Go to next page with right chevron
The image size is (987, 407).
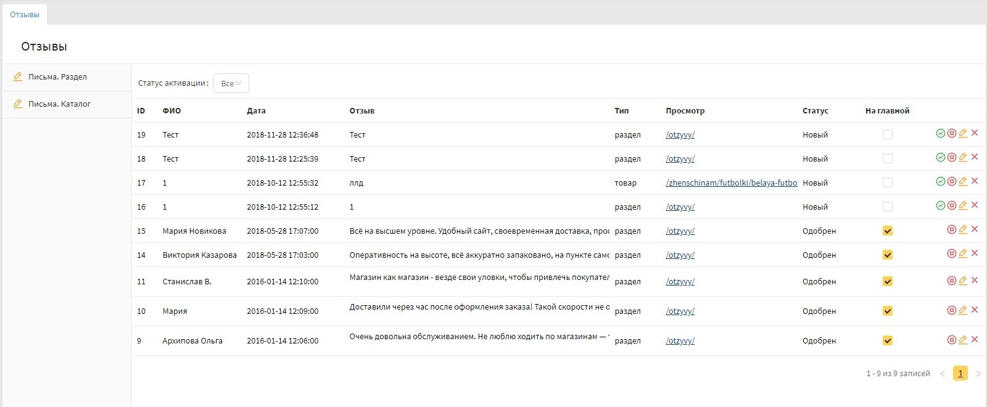pyautogui.click(x=978, y=374)
